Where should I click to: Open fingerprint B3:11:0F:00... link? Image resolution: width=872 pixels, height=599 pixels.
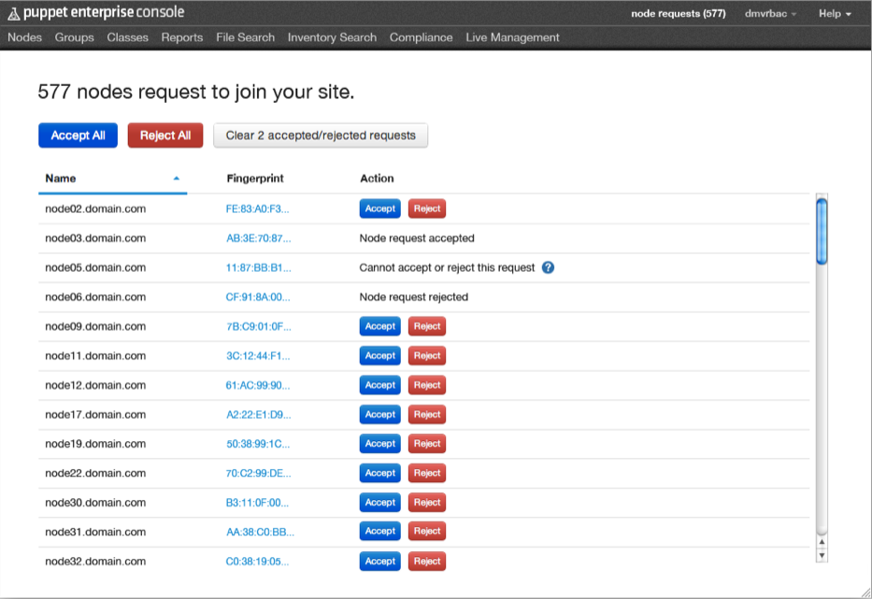tap(257, 503)
